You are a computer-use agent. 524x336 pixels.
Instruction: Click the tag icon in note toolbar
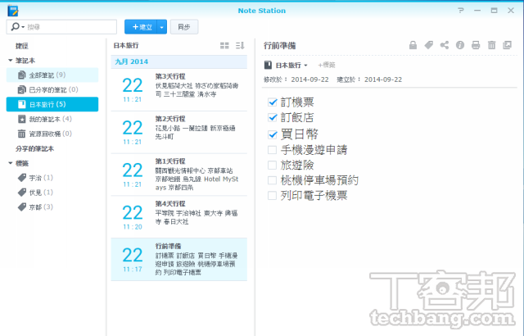pyautogui.click(x=429, y=46)
